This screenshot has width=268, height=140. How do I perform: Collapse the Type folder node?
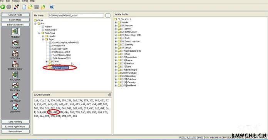tap(43, 39)
